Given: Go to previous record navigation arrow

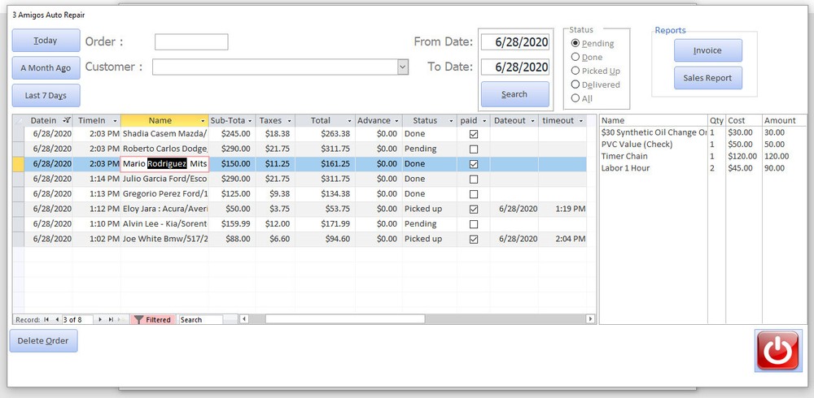Looking at the screenshot, I should (57, 320).
